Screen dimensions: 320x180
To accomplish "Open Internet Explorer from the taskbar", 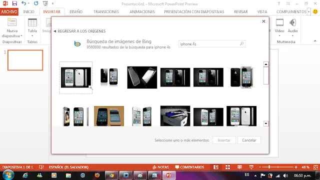I will click(25, 175).
